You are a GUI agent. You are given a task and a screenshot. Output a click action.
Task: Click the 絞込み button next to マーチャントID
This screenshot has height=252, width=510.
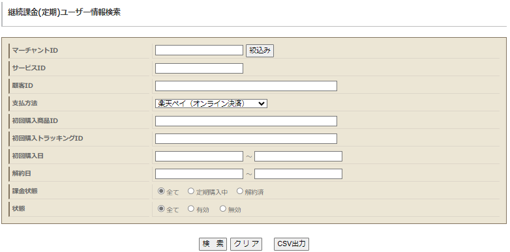[x=260, y=51]
